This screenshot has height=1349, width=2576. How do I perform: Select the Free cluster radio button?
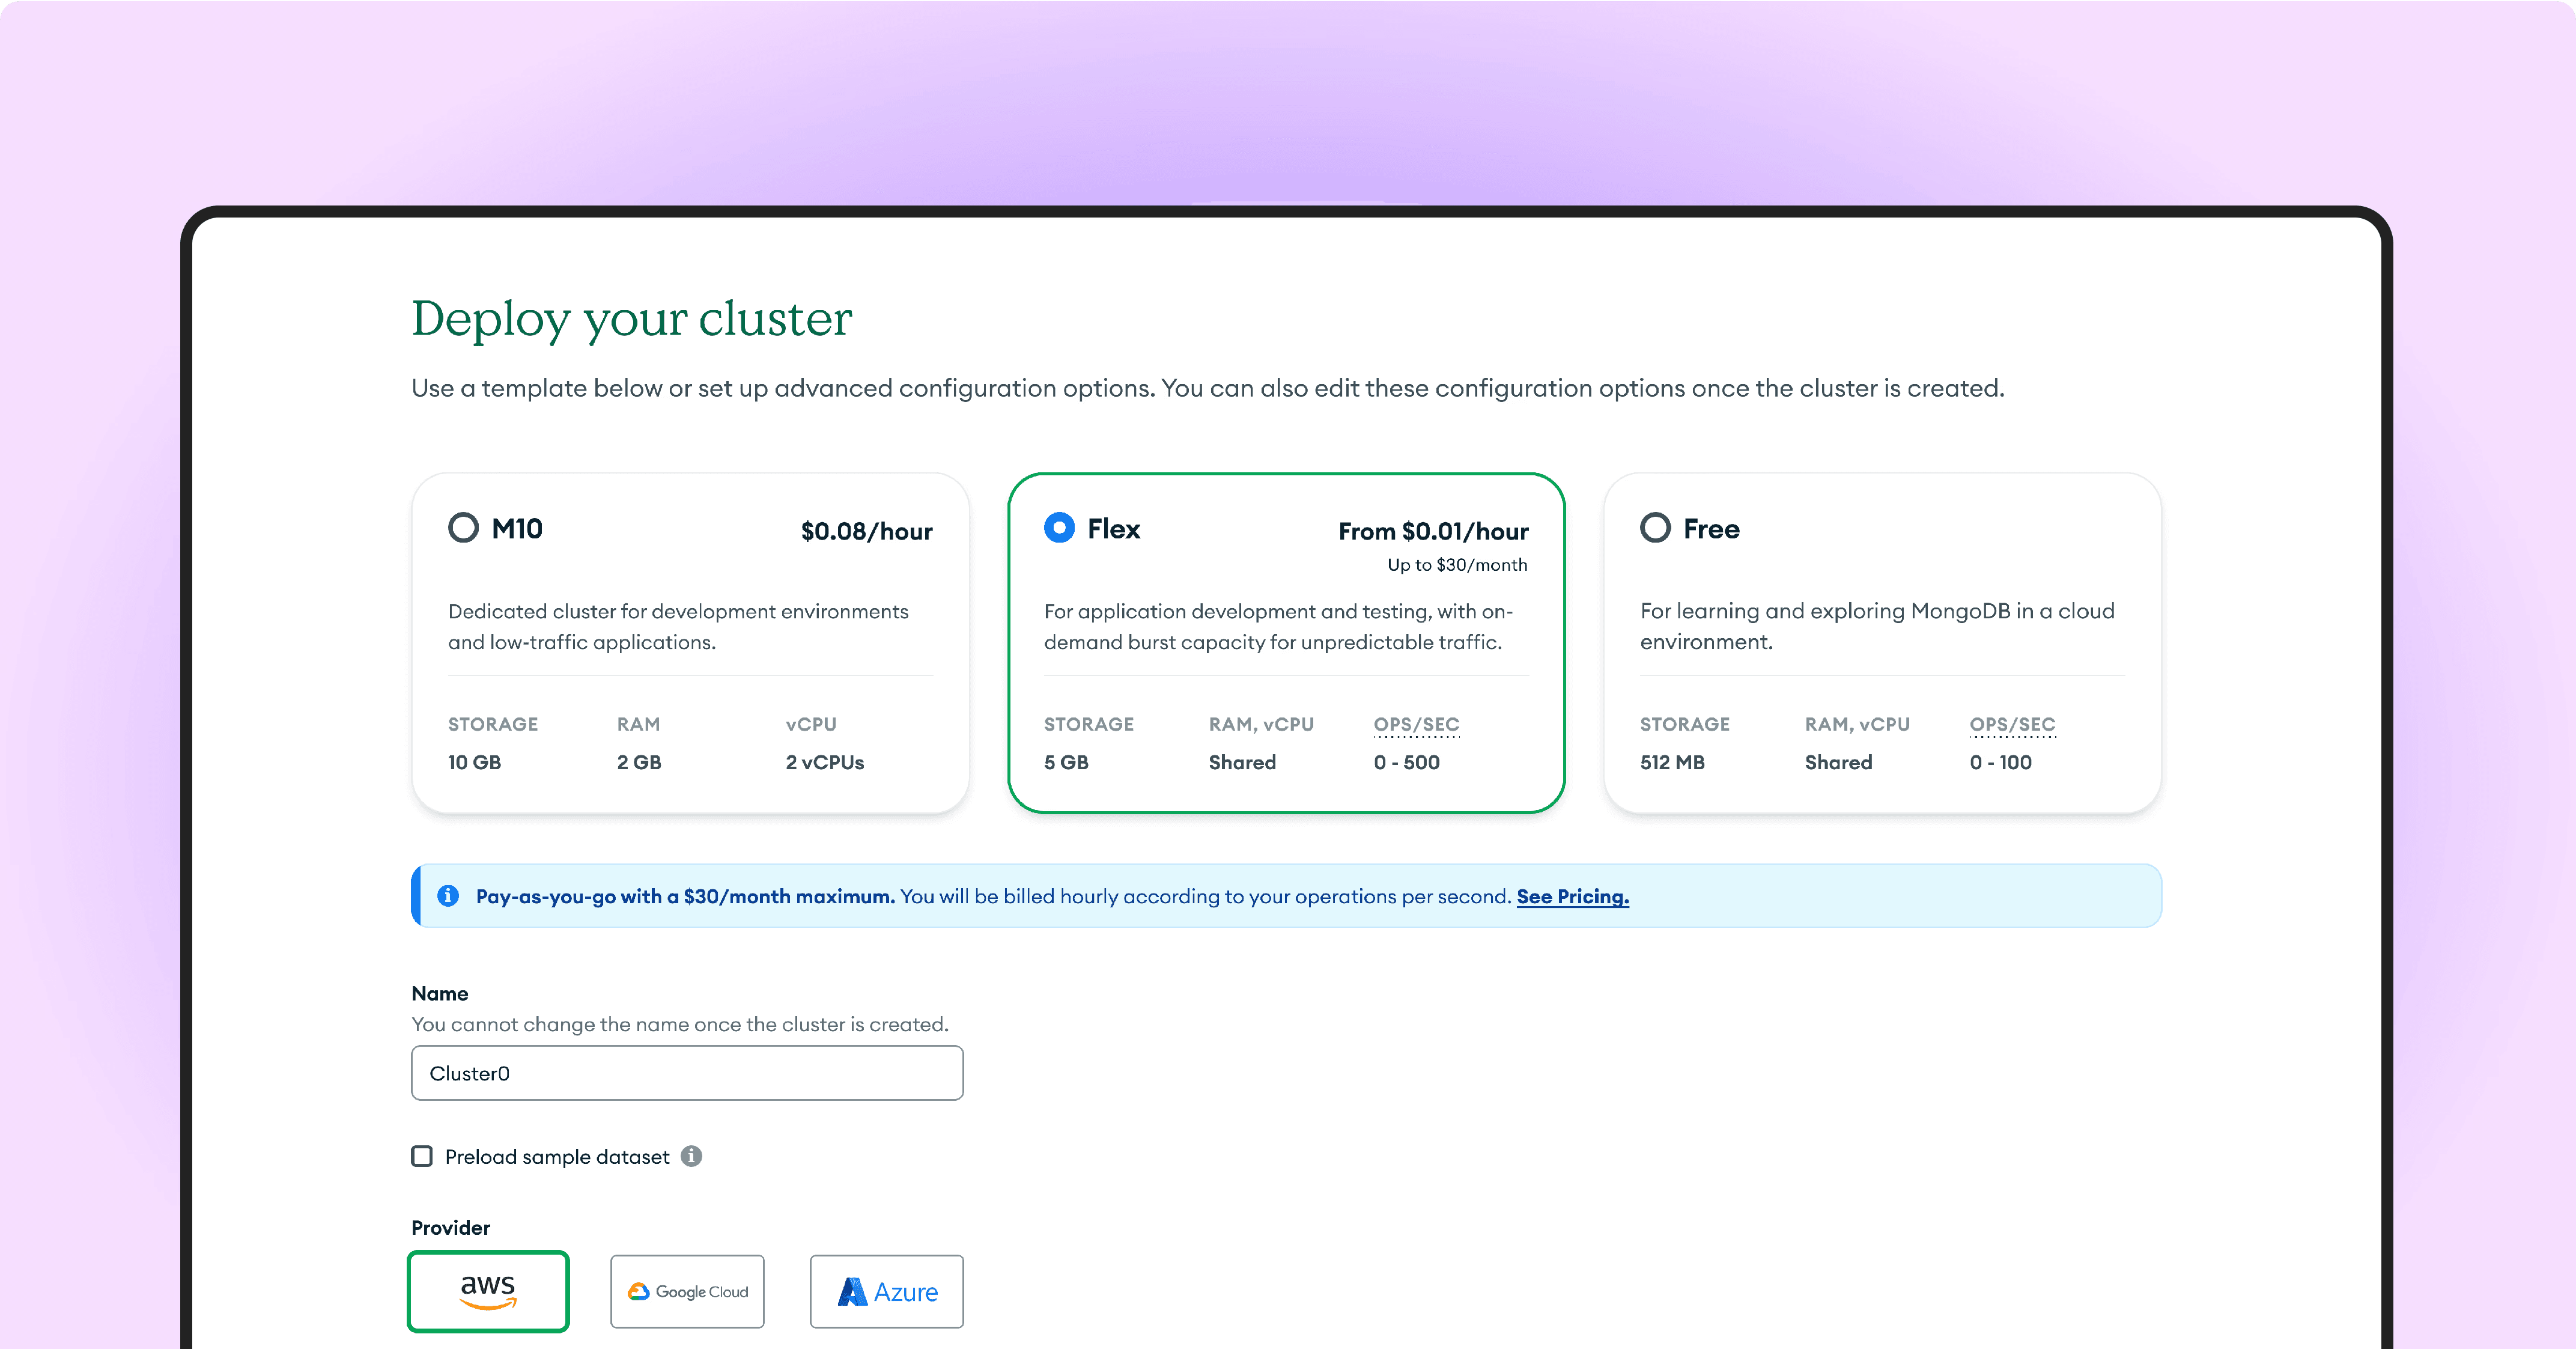[x=1655, y=528]
